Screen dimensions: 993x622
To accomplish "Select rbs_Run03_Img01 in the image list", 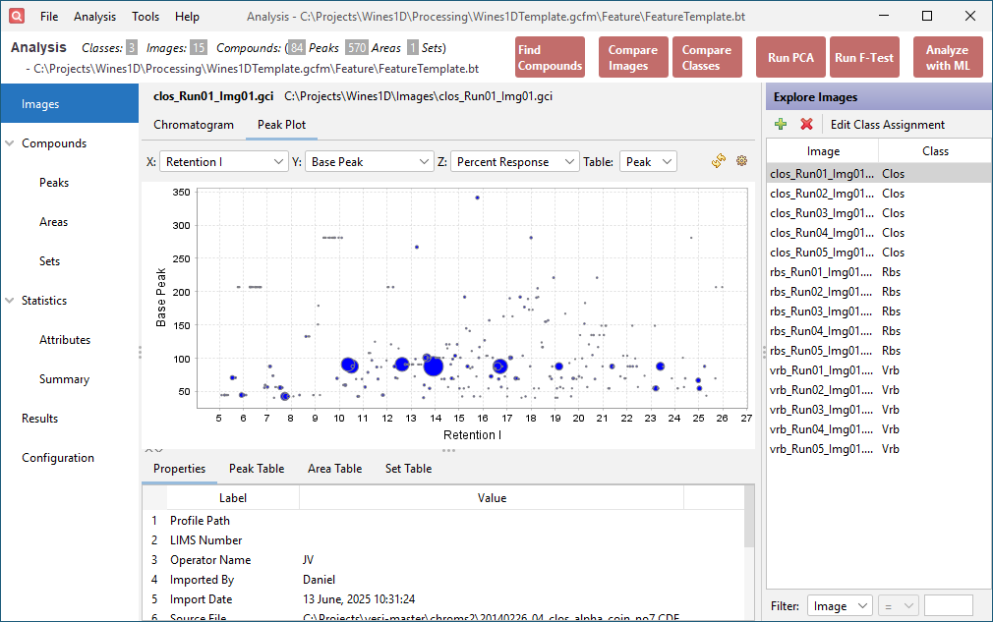I will [x=822, y=311].
